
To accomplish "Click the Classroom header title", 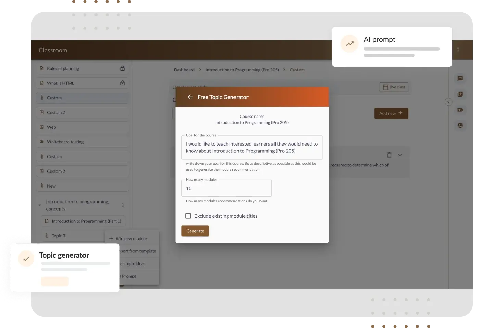I will tap(53, 50).
